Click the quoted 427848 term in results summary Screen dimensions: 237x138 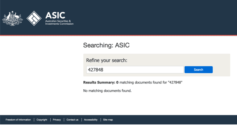[175, 82]
